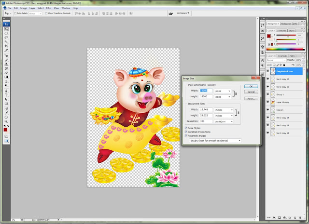
Task: Switch to the Histogram tab
Action: (x=286, y=24)
